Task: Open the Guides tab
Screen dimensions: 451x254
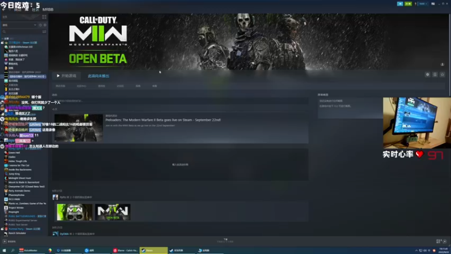Action: click(x=138, y=86)
